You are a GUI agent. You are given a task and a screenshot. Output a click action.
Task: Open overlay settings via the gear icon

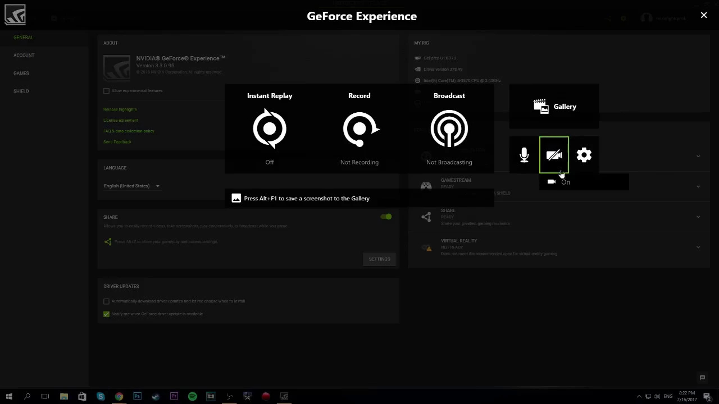pos(584,155)
